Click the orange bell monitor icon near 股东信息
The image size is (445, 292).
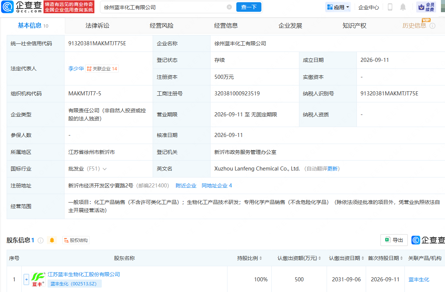click(x=52, y=240)
